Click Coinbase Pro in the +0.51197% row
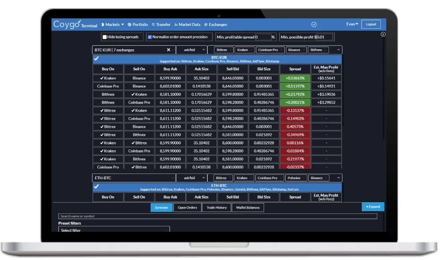This screenshot has height=260, width=440. [x=108, y=86]
